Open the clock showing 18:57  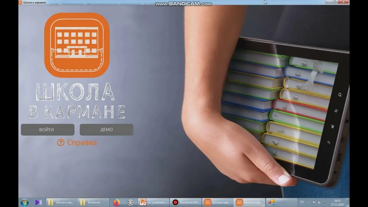337,202
